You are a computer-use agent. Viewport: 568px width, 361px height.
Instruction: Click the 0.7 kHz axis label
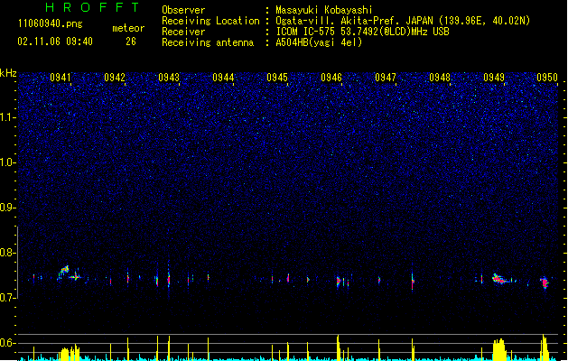pos(8,298)
